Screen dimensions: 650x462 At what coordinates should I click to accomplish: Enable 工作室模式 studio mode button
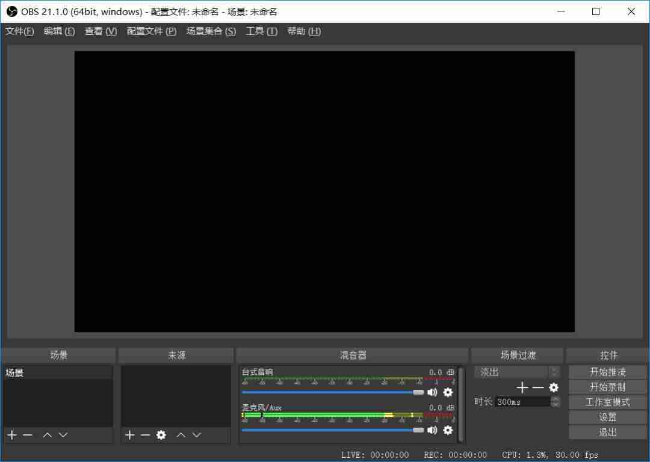point(608,402)
